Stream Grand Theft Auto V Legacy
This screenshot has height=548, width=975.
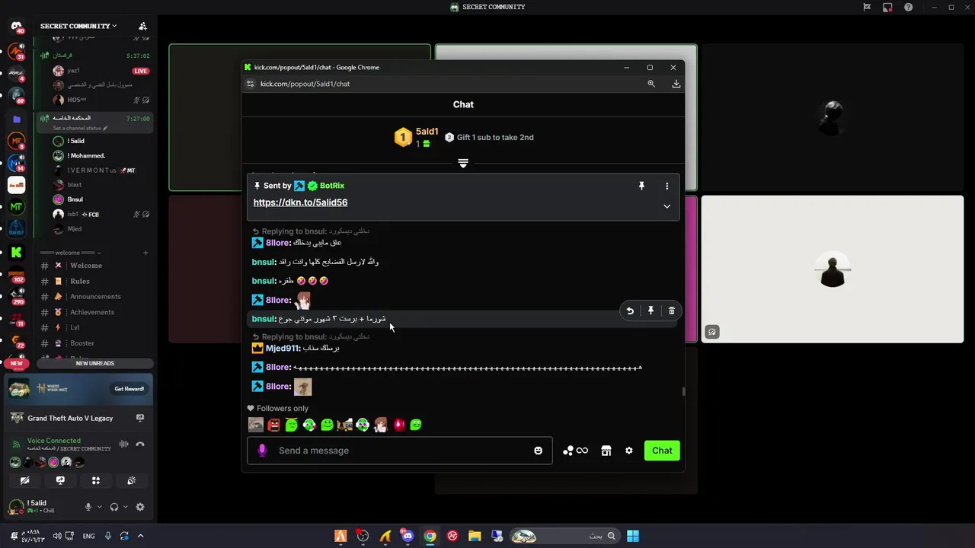point(139,418)
